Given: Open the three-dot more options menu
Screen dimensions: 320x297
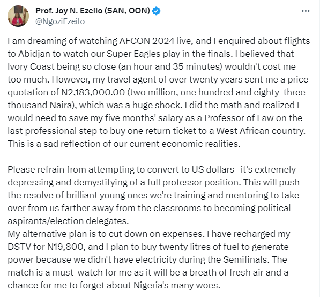Looking at the screenshot, I should [306, 11].
